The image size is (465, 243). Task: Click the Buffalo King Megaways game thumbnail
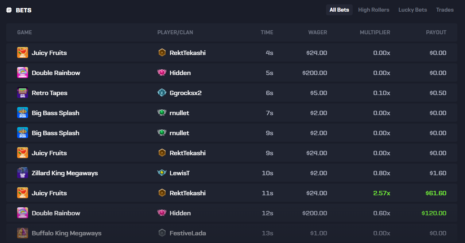23,233
